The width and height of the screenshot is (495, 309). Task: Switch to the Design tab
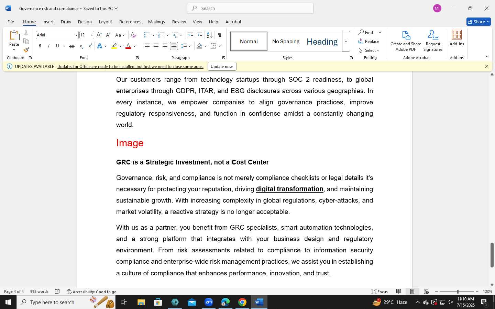(x=85, y=22)
